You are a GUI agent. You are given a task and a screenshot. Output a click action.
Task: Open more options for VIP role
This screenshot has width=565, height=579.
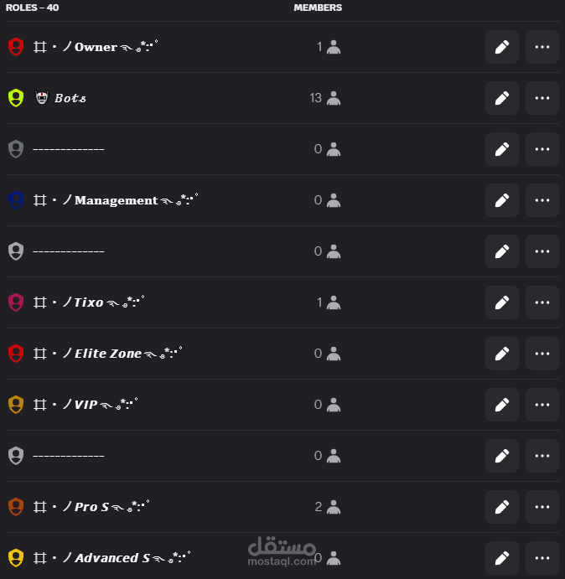pyautogui.click(x=542, y=405)
